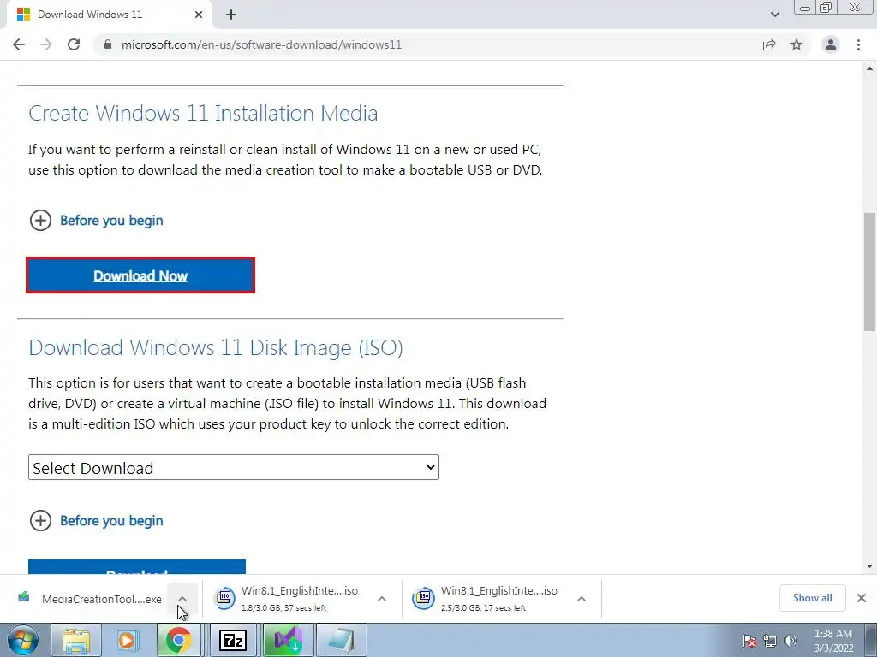Reload the Microsoft download page
The width and height of the screenshot is (877, 657).
click(x=74, y=44)
